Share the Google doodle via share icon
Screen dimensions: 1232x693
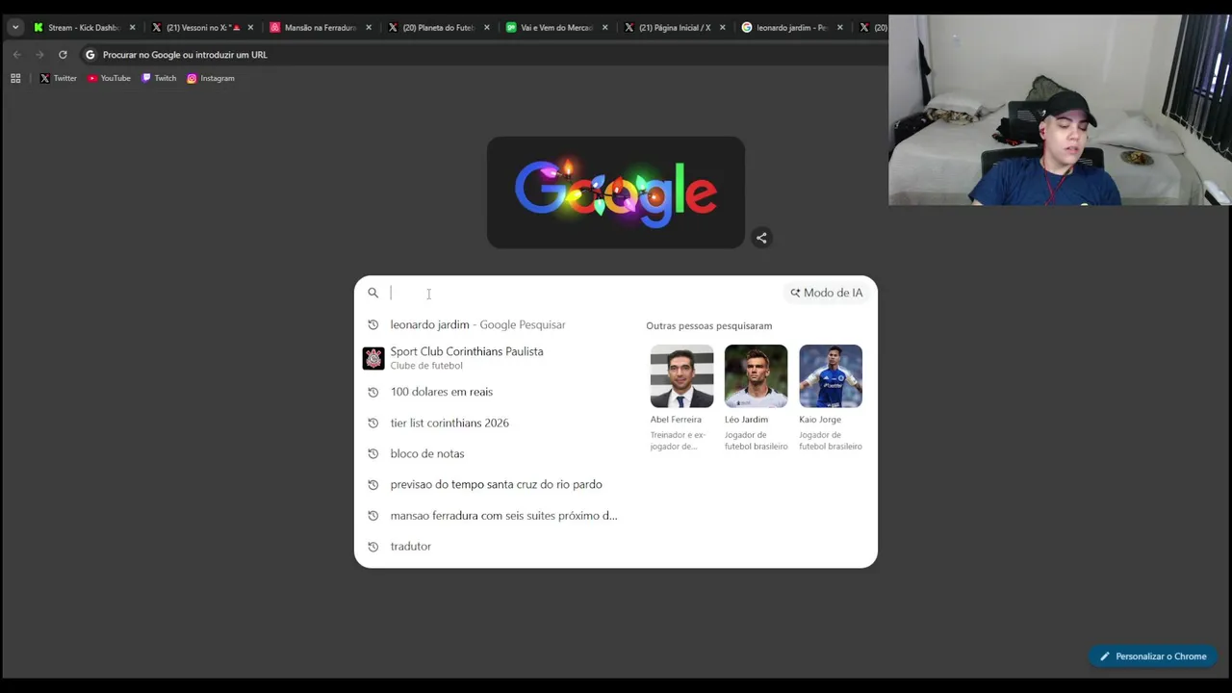coord(761,238)
